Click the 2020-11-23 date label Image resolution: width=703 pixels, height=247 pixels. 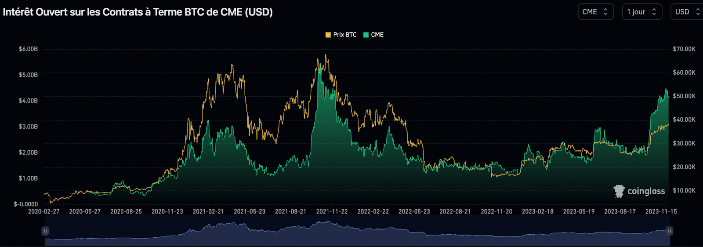point(167,211)
